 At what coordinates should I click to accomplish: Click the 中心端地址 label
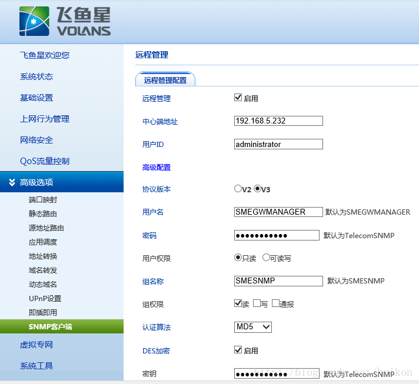tap(160, 122)
